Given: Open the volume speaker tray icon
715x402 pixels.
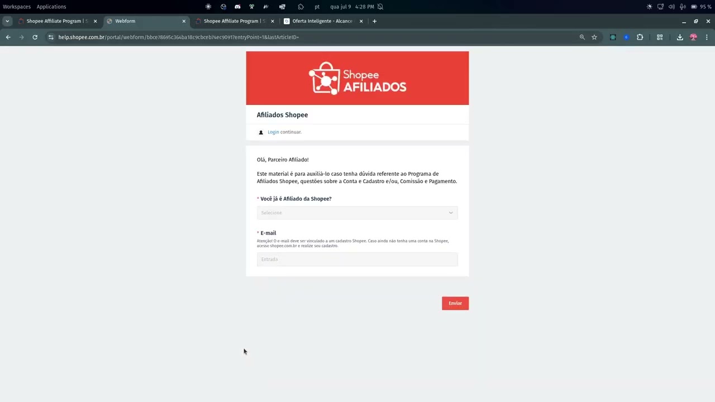Looking at the screenshot, I should pyautogui.click(x=671, y=7).
